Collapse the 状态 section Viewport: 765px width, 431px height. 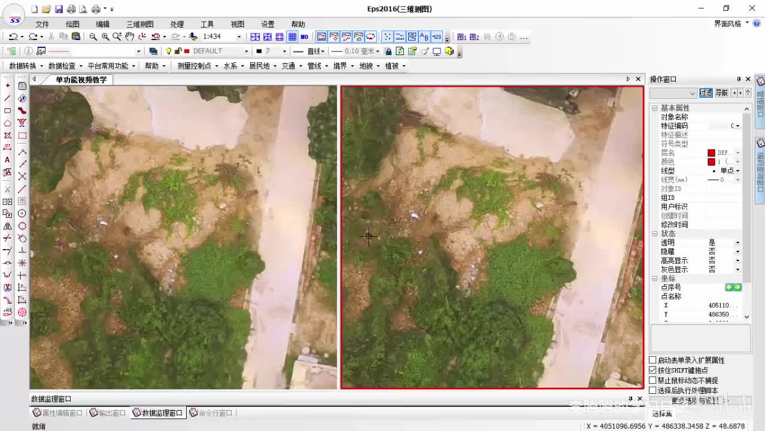pos(654,233)
